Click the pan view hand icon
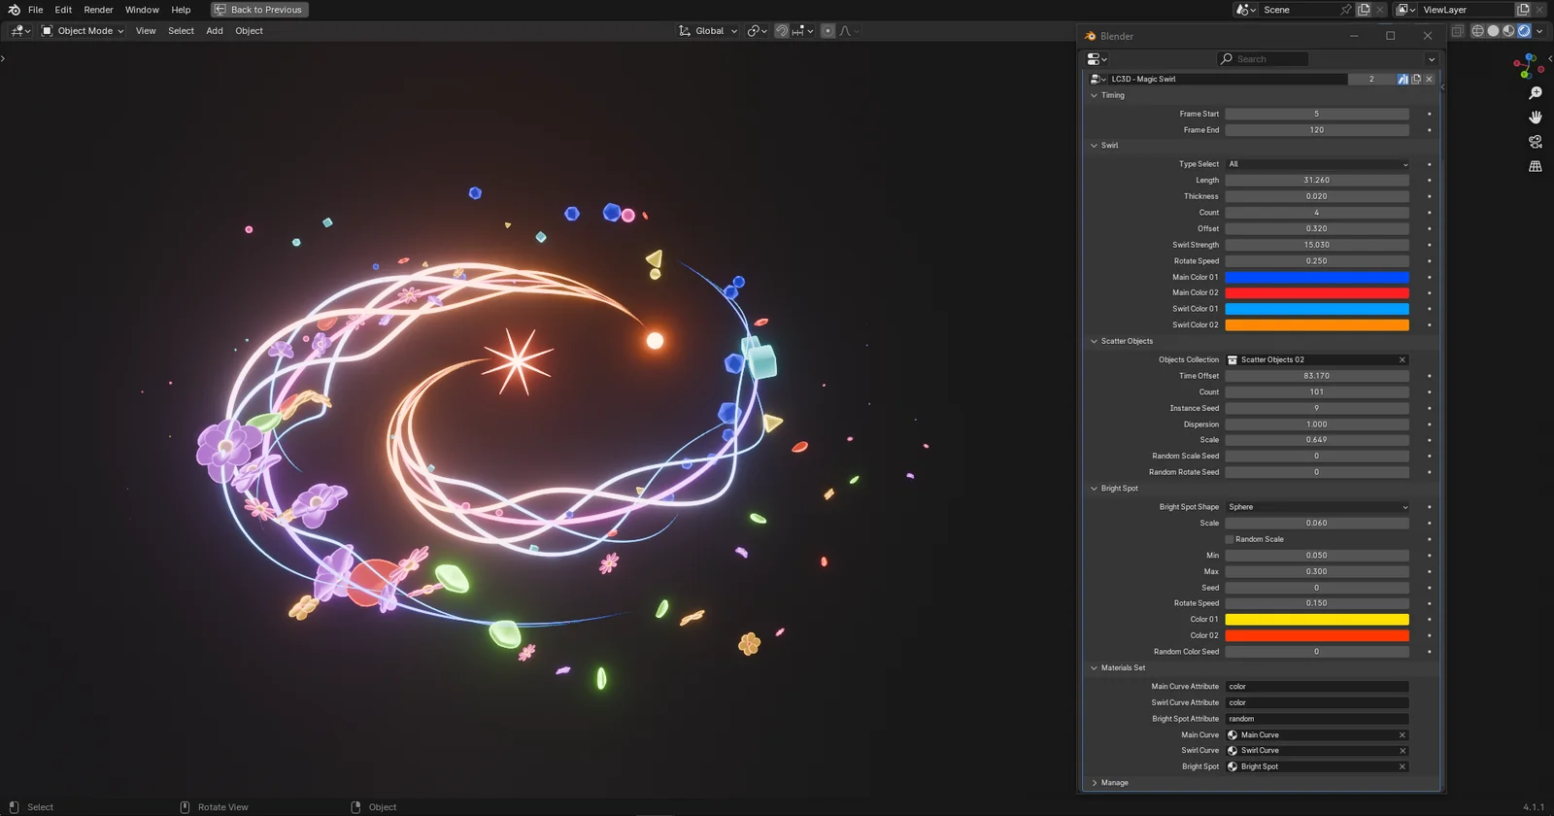The width and height of the screenshot is (1554, 816). [1536, 118]
